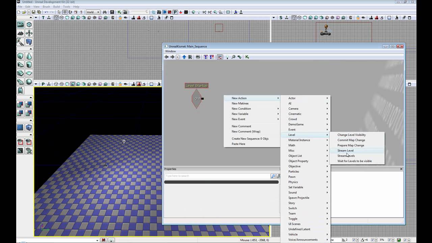The image size is (432, 243).
Task: Expand the Actor action submenu
Action: point(305,98)
